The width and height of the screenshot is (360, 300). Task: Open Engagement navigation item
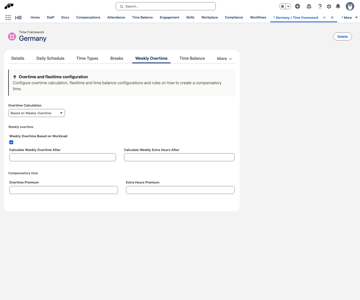(x=169, y=17)
